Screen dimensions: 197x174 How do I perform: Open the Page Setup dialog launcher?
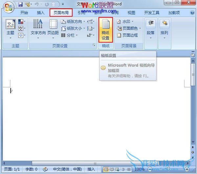click(94, 45)
